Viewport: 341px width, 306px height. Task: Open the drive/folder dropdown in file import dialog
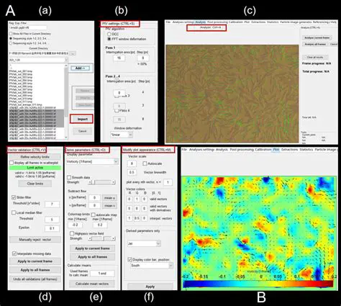pos(39,60)
